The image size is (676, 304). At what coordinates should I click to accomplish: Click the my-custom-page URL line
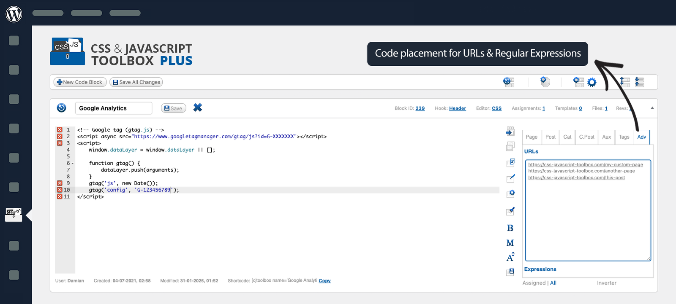[586, 164]
